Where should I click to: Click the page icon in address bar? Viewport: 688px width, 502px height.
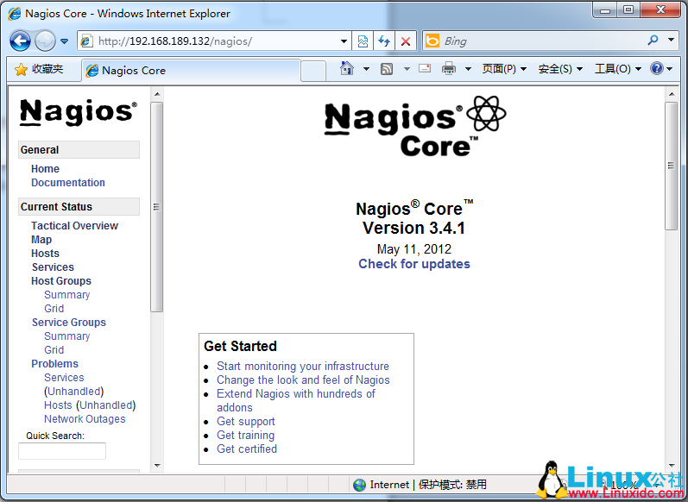[x=86, y=41]
